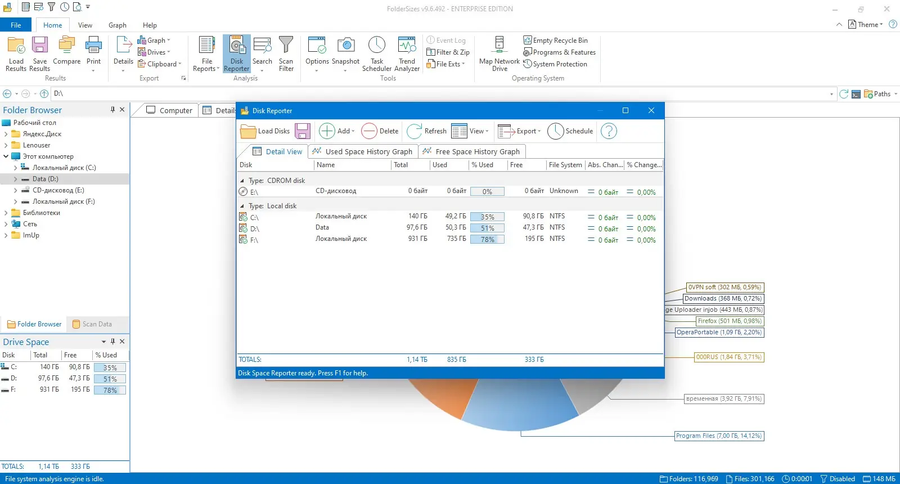The width and height of the screenshot is (900, 484).
Task: Open File Reports in Analysis group
Action: (x=206, y=53)
